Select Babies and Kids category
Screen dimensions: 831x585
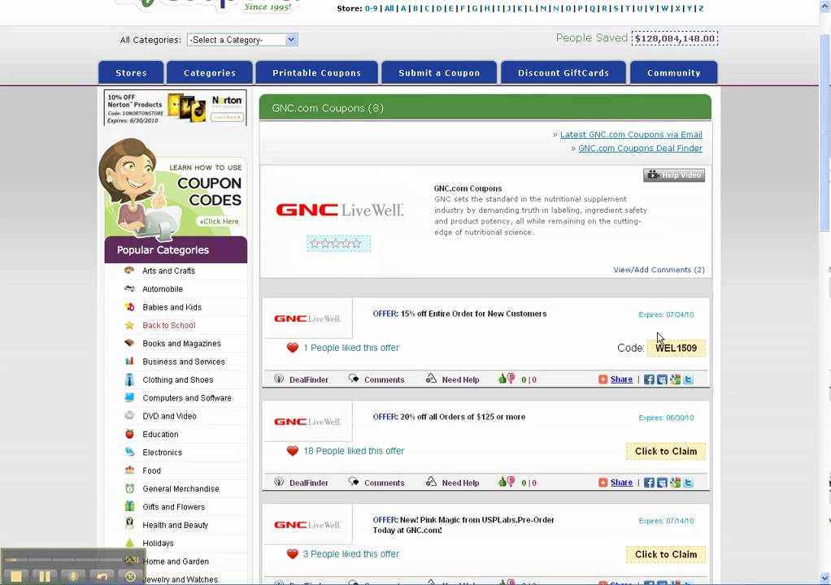[x=172, y=307]
